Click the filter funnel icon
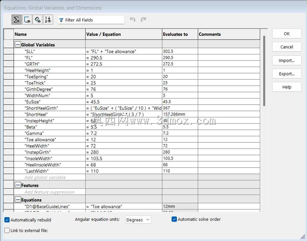The width and height of the screenshot is (307, 241). point(61,20)
